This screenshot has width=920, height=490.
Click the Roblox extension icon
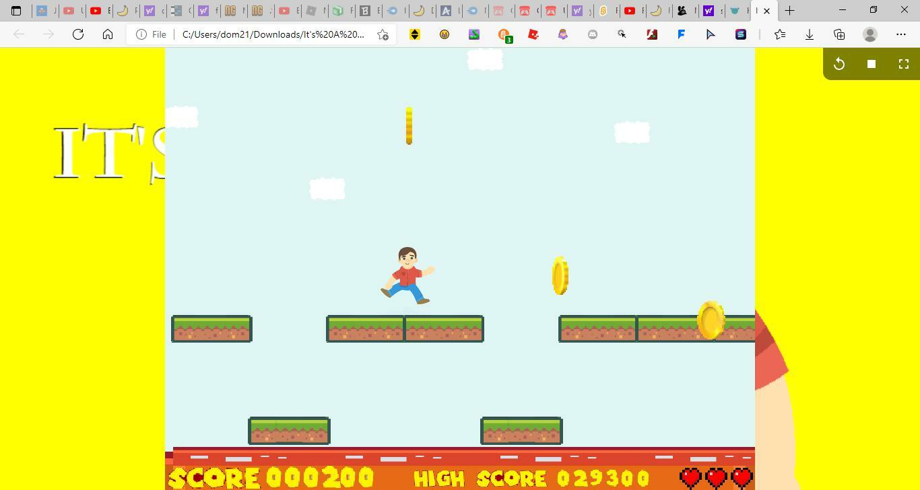pos(533,34)
